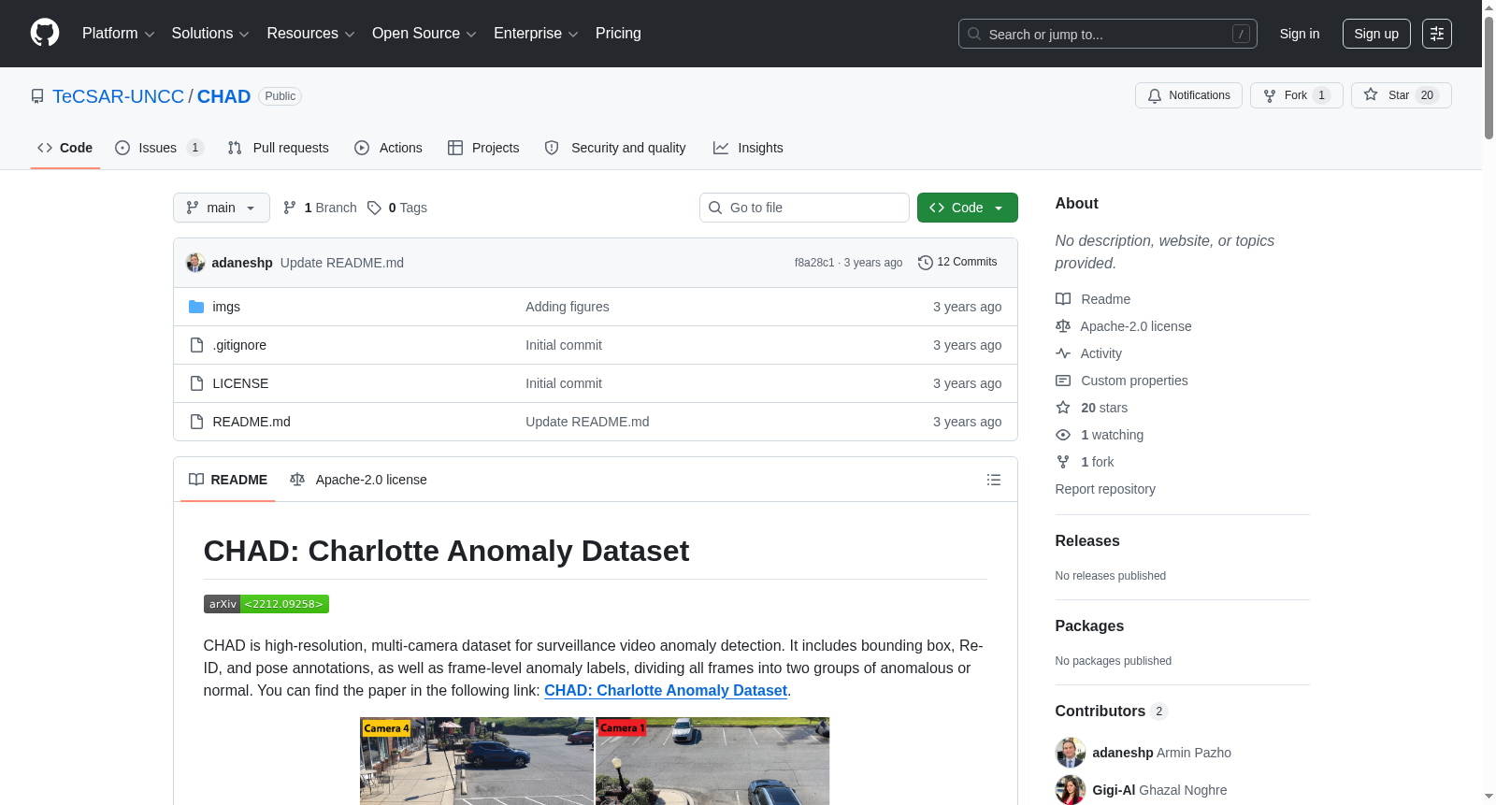Viewport: 1496px width, 805px height.
Task: Open the TeCSAR-UNCC organization link
Action: [x=118, y=96]
